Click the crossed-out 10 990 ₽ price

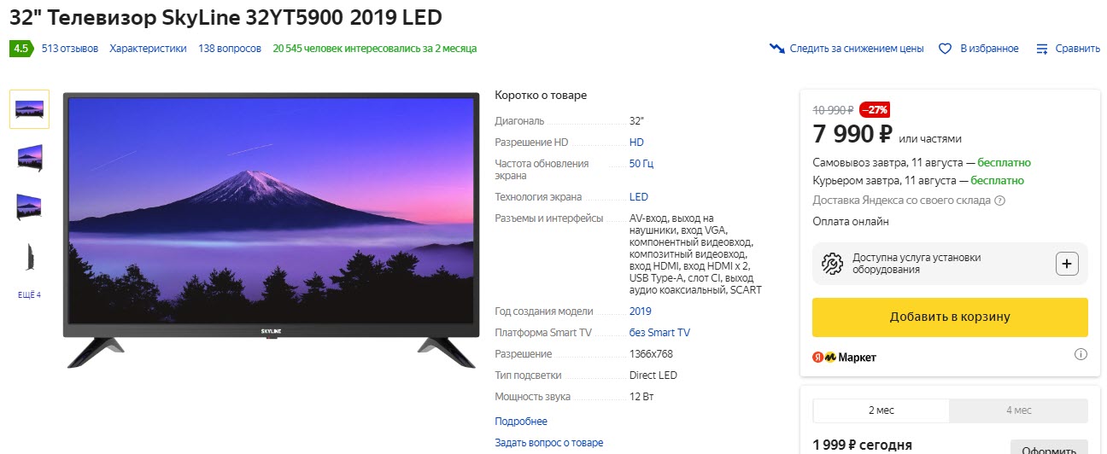834,110
